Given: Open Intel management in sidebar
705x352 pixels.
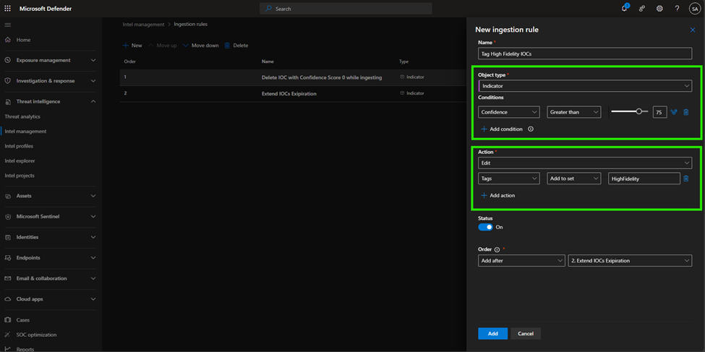Looking at the screenshot, I should (25, 132).
